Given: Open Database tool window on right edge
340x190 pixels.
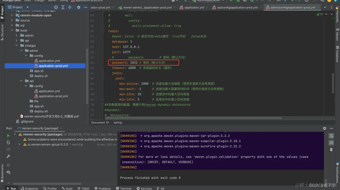Looking at the screenshot, I should 337,54.
